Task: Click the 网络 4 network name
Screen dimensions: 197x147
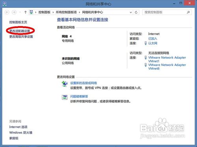Action: point(67,36)
